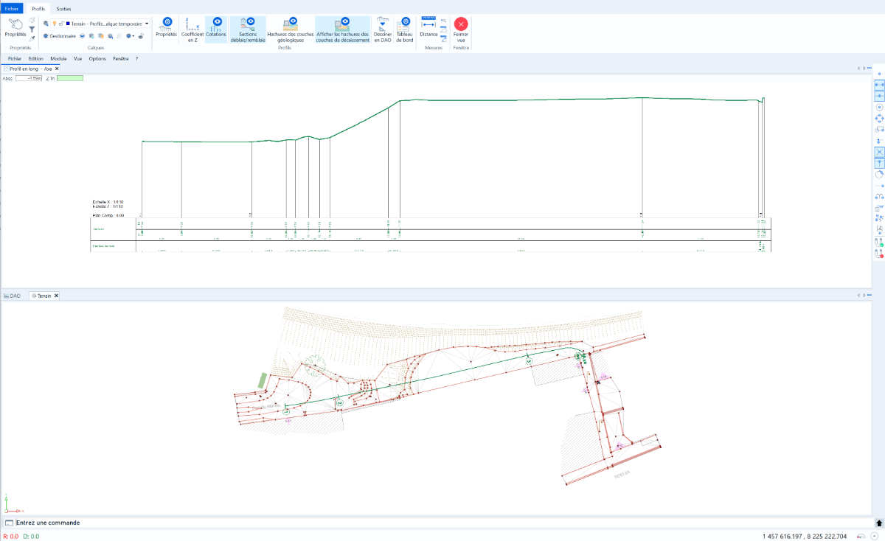Click the Coefficient en Z icon
The width and height of the screenshot is (885, 541).
pos(192,29)
